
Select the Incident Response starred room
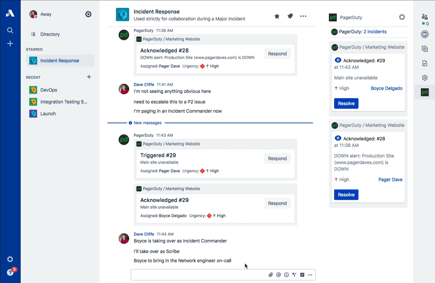(60, 61)
